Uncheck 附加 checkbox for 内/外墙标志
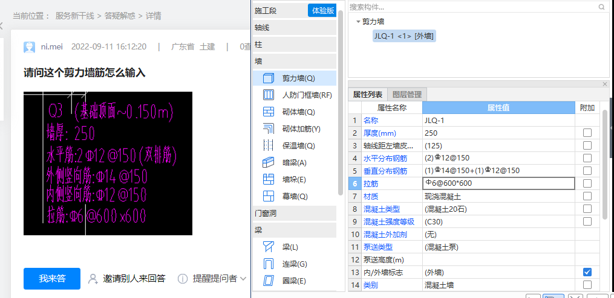Viewport: 614px width, 298px height. 587,272
